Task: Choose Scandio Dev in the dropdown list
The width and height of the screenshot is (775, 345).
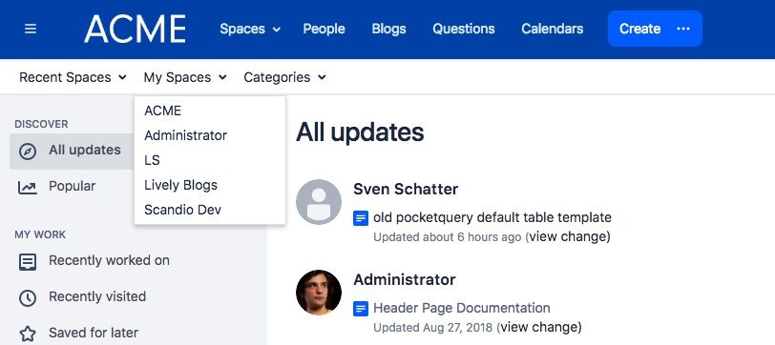Action: tap(183, 210)
